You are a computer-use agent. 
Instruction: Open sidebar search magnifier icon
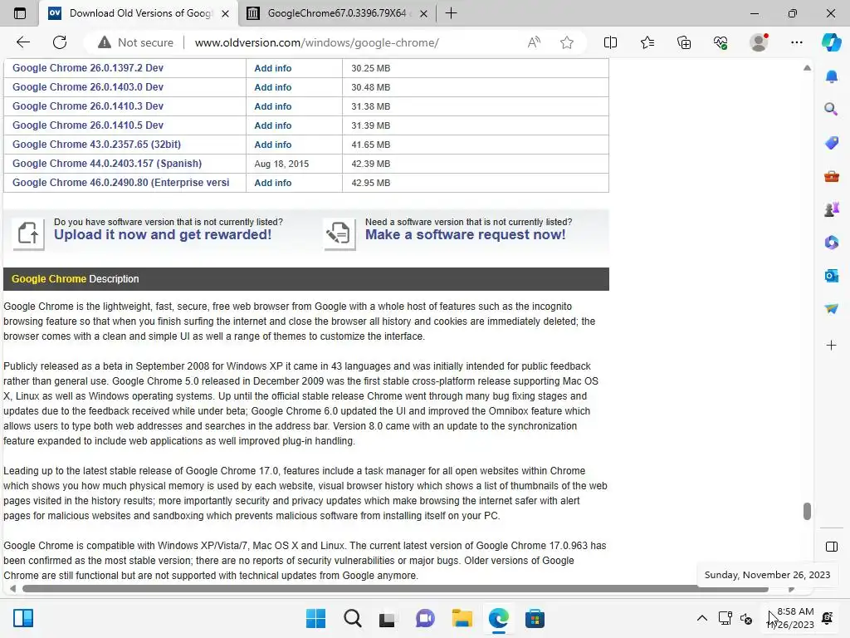click(831, 109)
